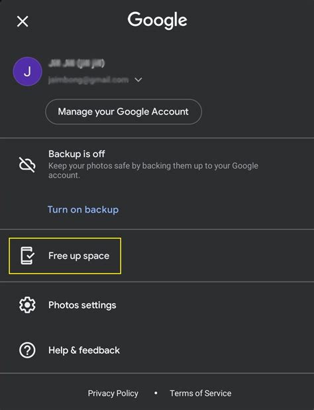Open Help & feedback
The width and height of the screenshot is (314, 410).
point(84,350)
